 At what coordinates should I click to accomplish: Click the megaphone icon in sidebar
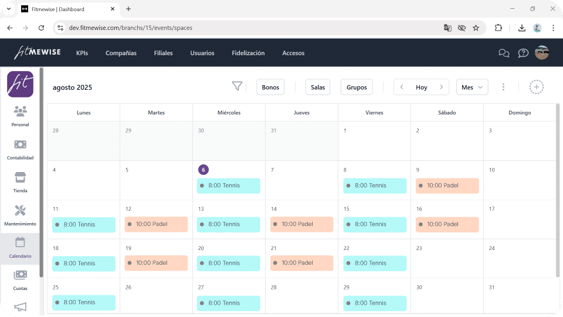(20, 307)
